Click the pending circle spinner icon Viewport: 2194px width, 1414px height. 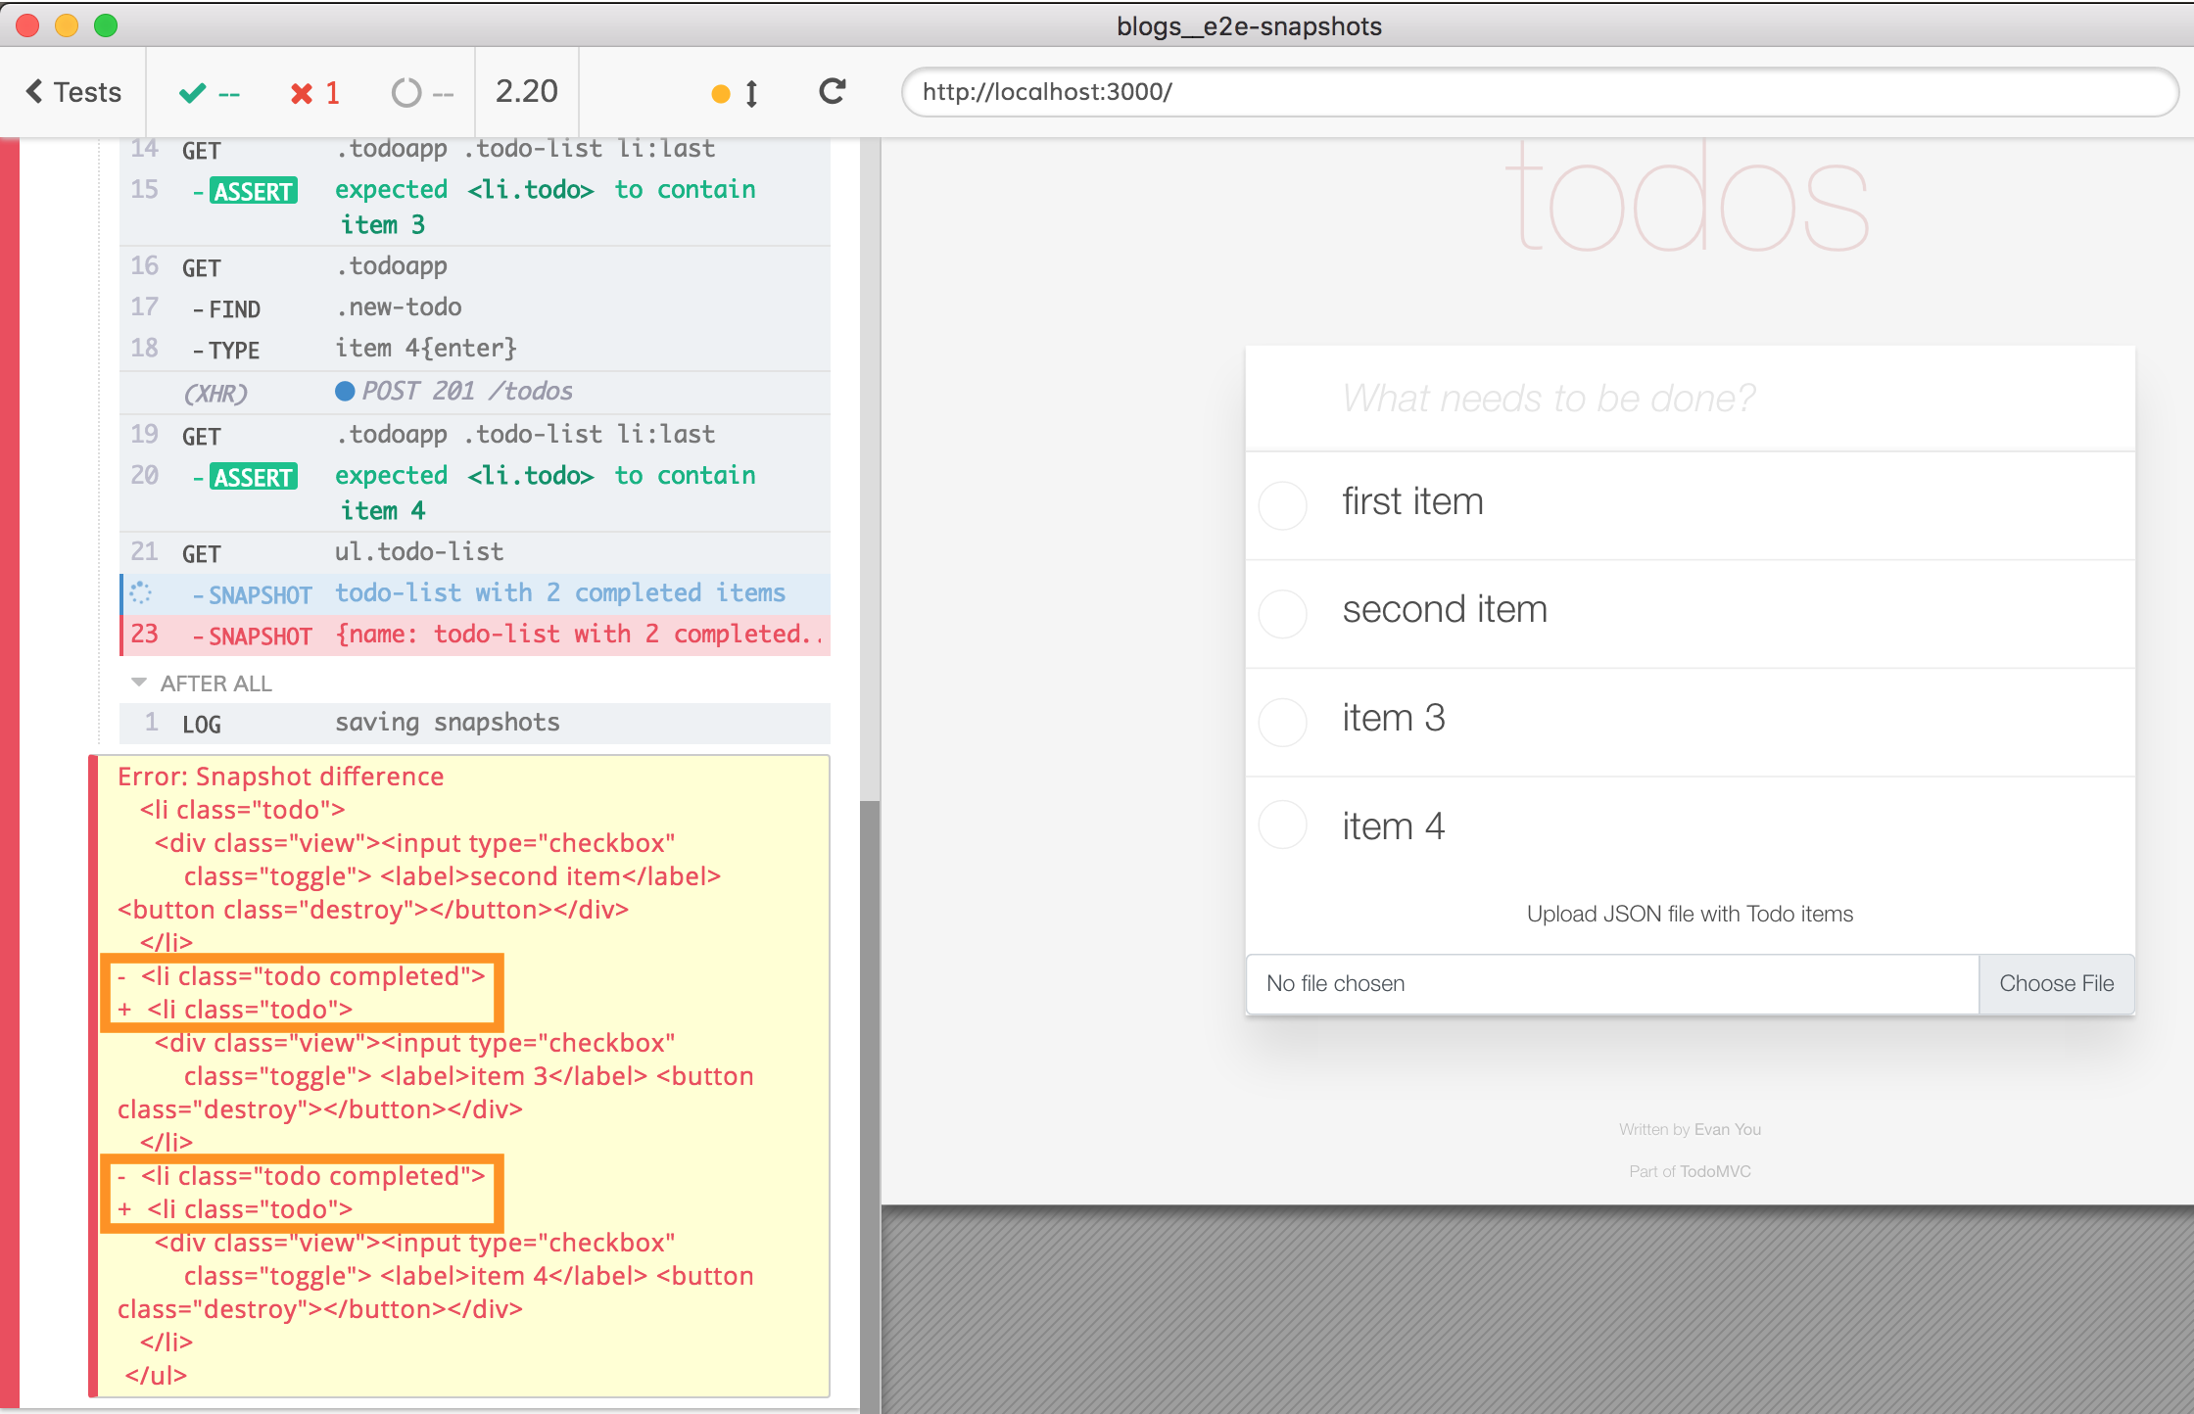tap(406, 93)
